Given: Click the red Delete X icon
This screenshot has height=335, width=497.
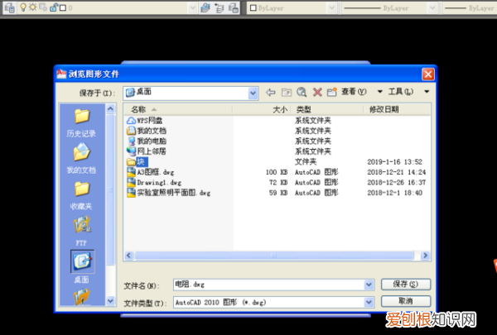Looking at the screenshot, I should point(317,92).
